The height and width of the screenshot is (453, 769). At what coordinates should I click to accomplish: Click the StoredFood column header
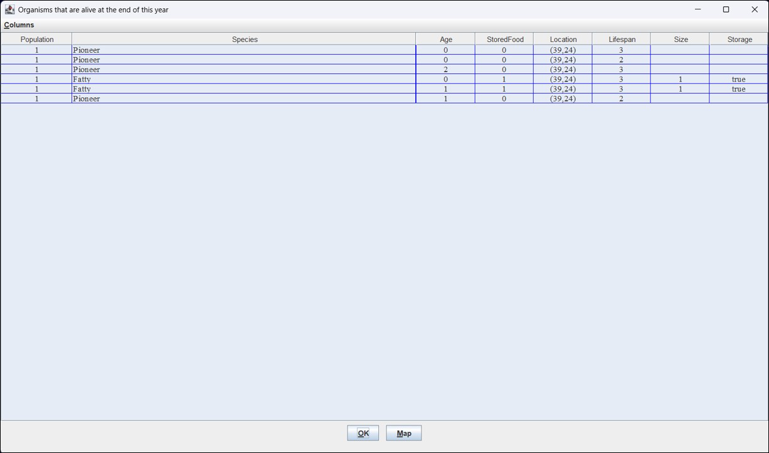click(x=504, y=40)
